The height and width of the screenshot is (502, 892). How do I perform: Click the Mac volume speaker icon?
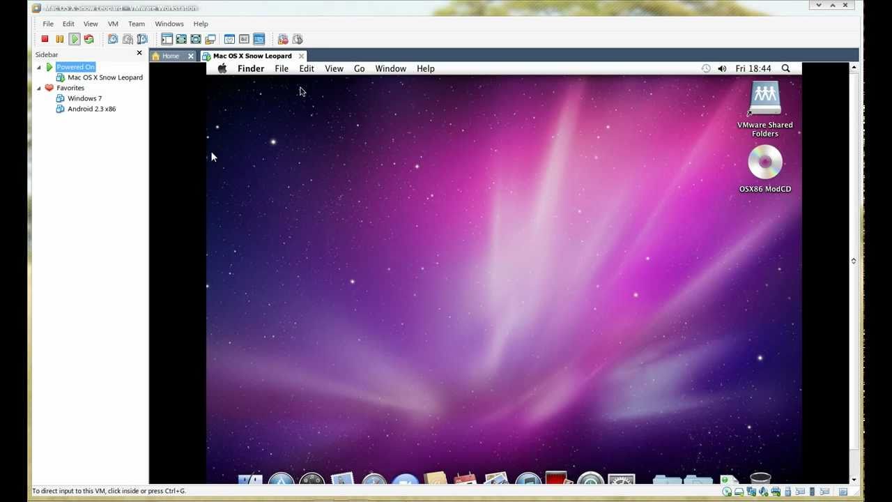tap(722, 68)
